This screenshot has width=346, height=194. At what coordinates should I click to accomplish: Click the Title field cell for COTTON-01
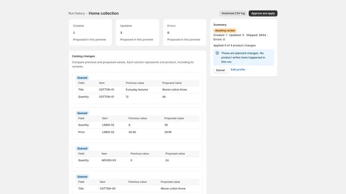point(81,90)
